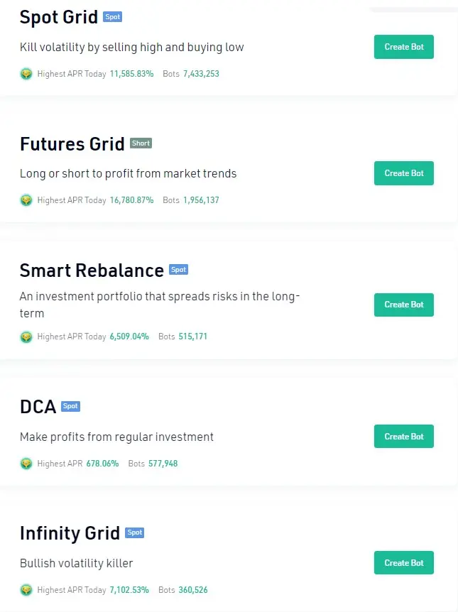458x612 pixels.
Task: Select the Futures Grid bots count 1,956,137
Action: (x=201, y=200)
